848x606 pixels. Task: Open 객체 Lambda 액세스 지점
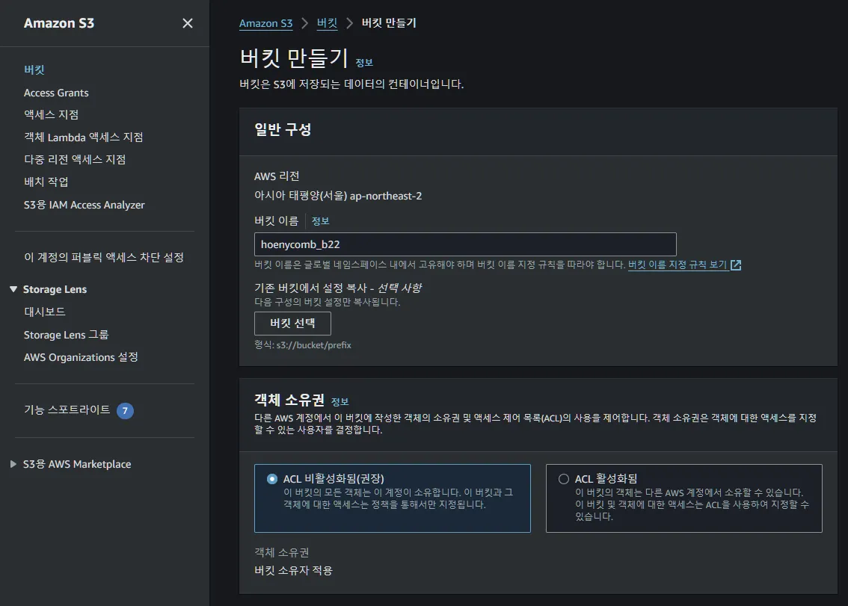pos(83,137)
